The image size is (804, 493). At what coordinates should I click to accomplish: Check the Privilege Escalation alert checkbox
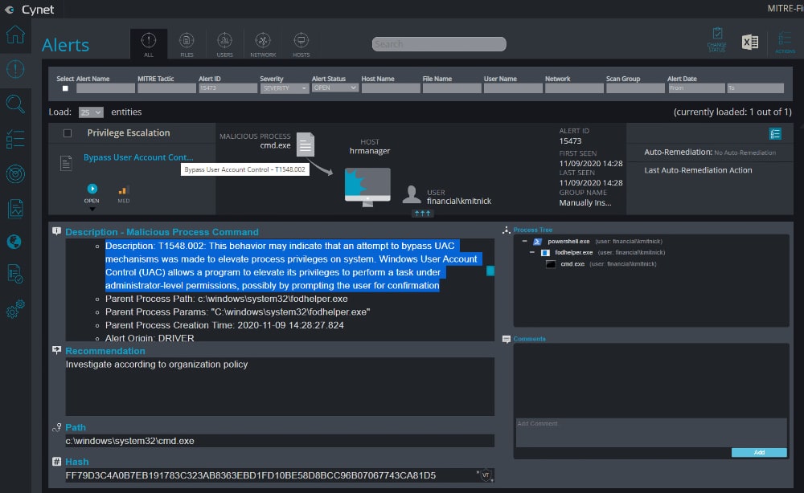coord(68,133)
